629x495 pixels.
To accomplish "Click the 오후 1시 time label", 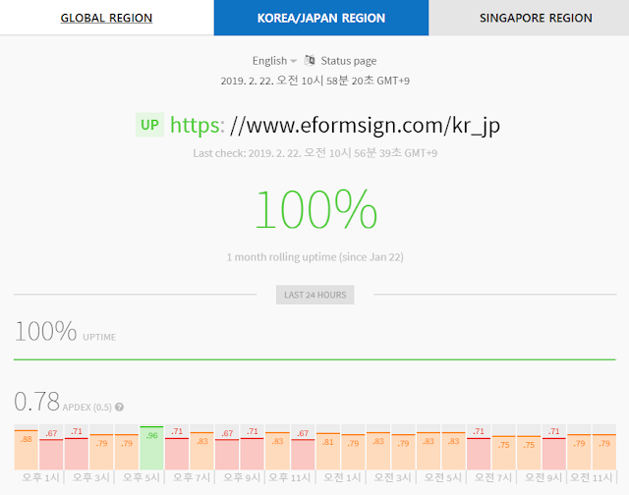I will click(40, 477).
